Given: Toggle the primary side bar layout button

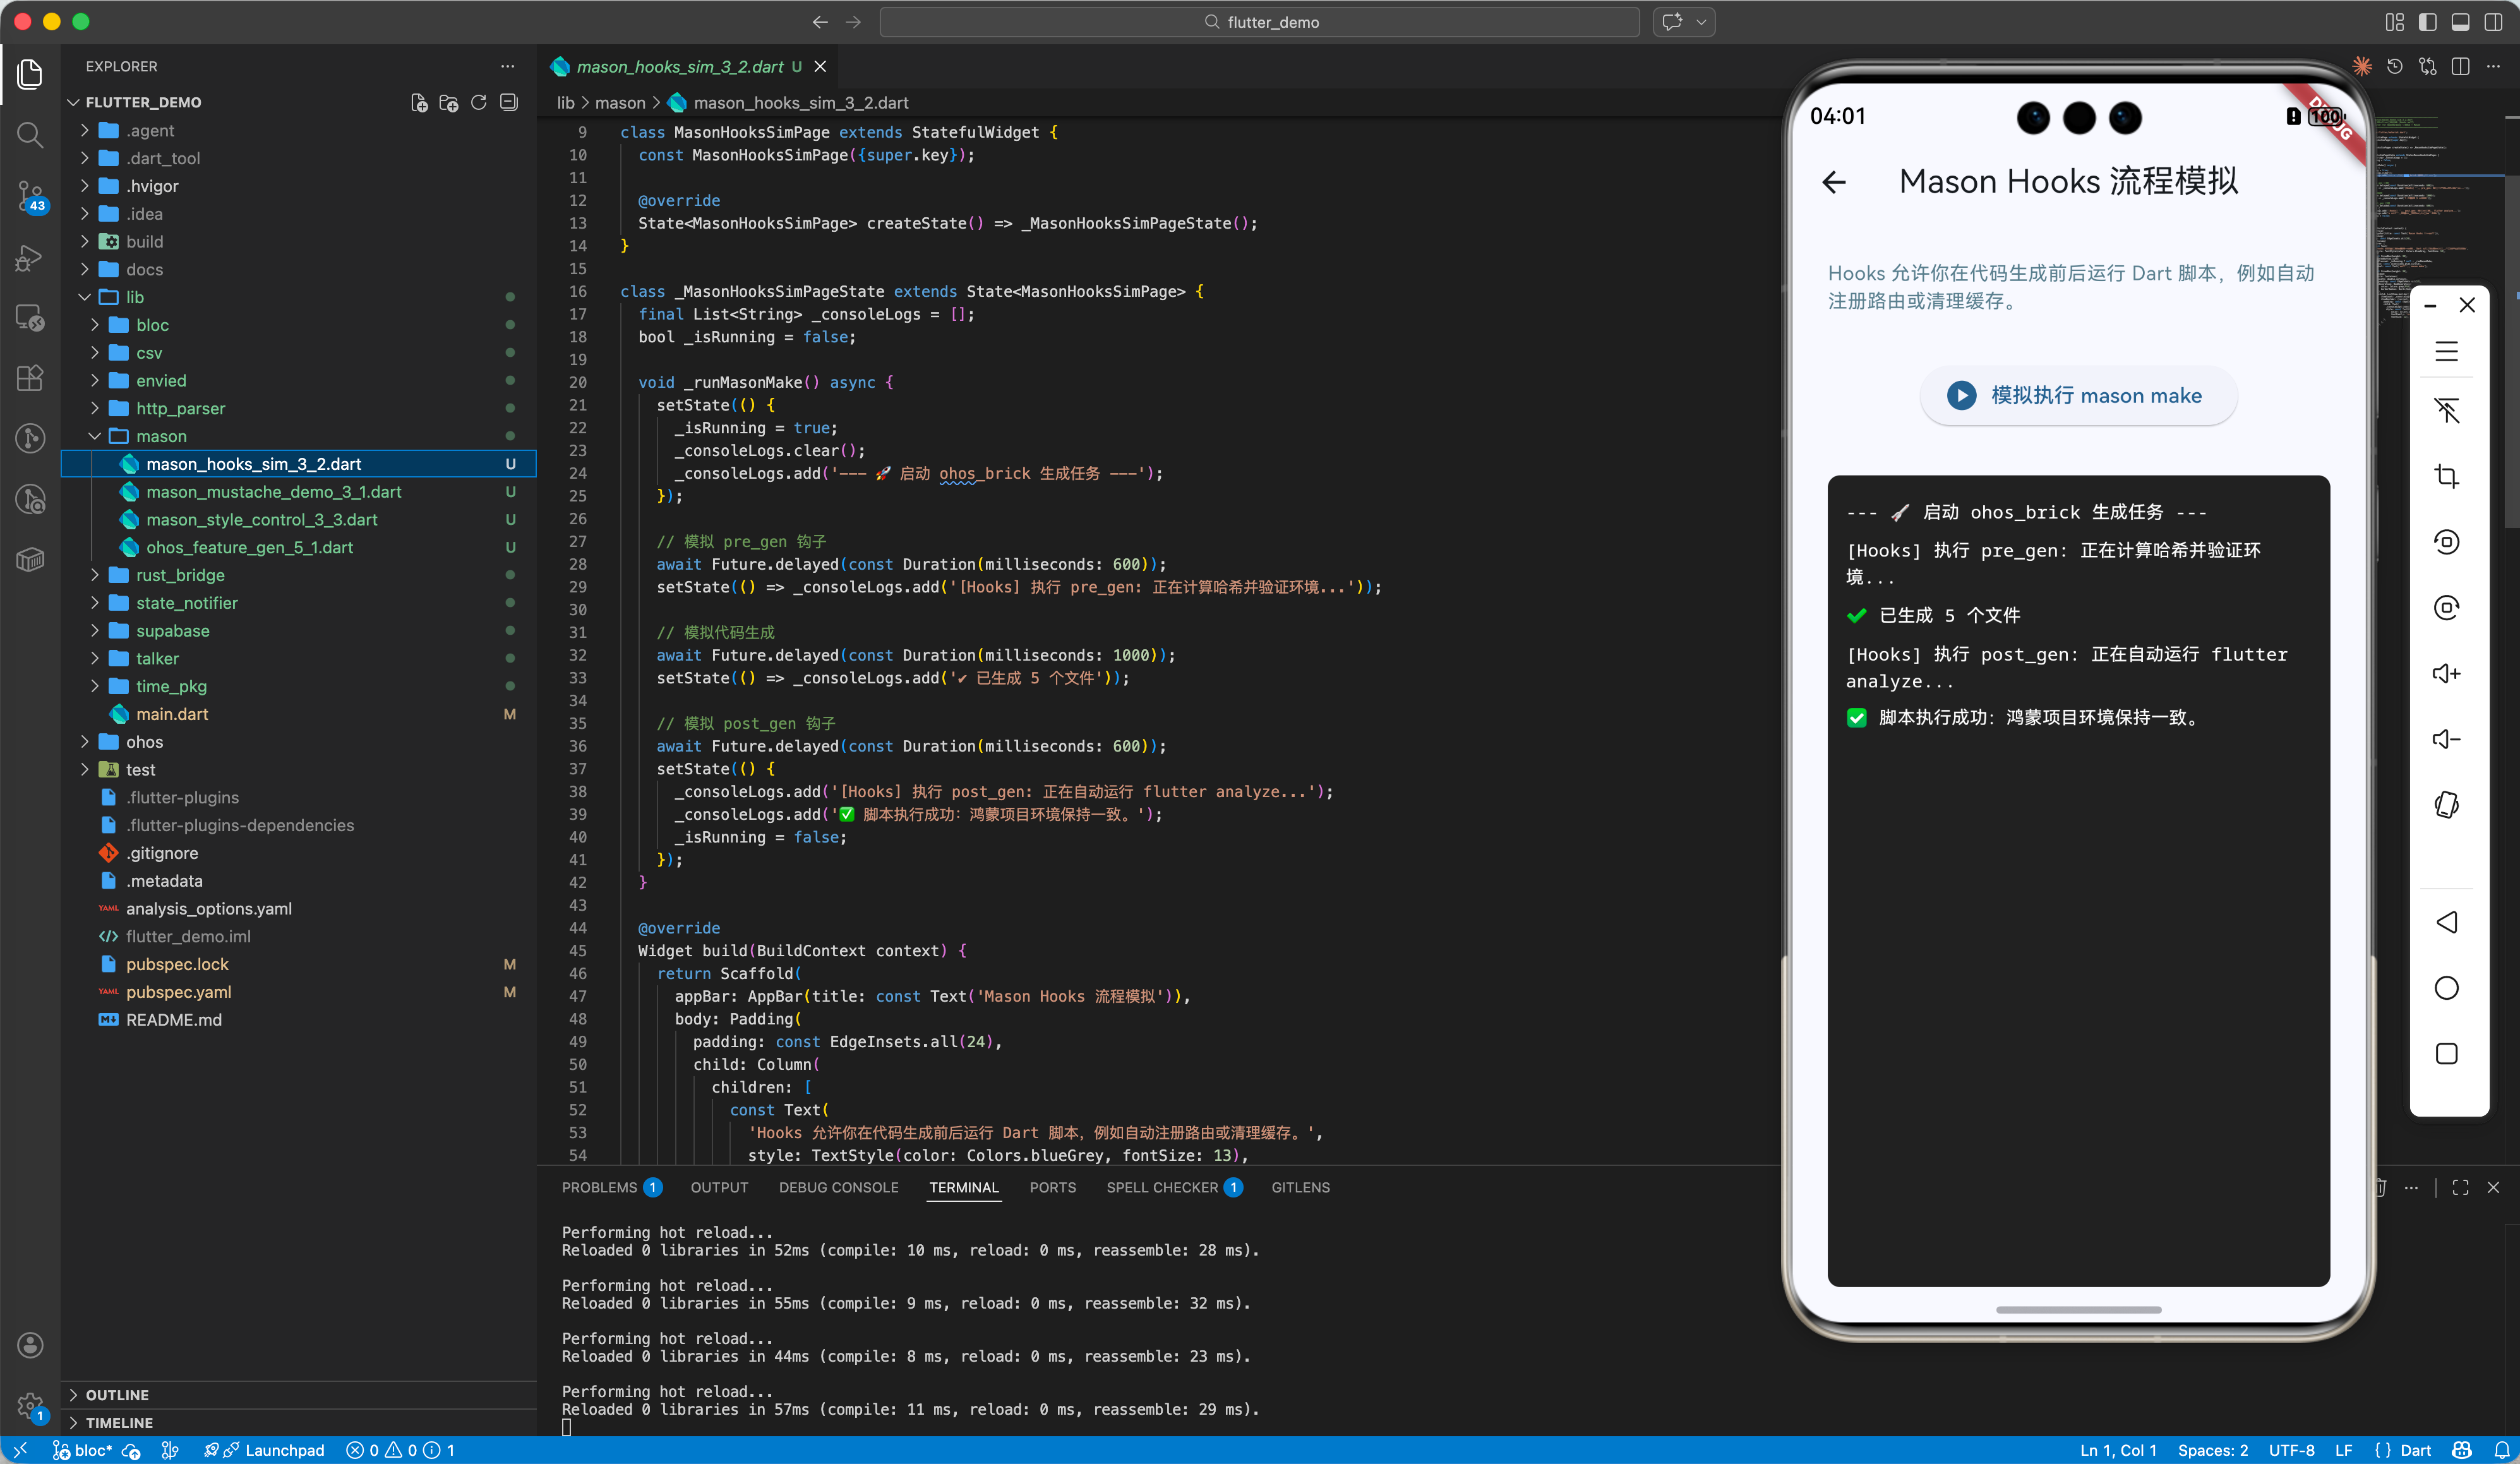Looking at the screenshot, I should (2427, 22).
